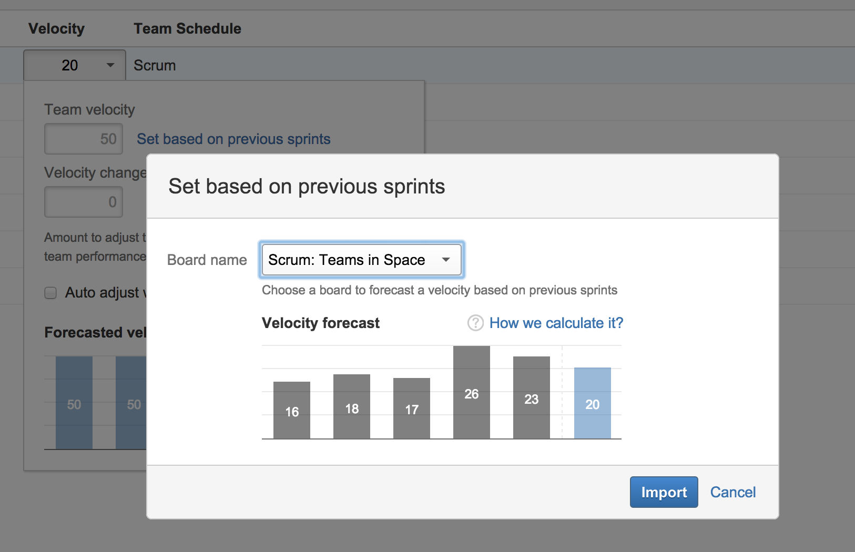855x552 pixels.
Task: Click the sprint bar labeled 18
Action: click(x=352, y=406)
